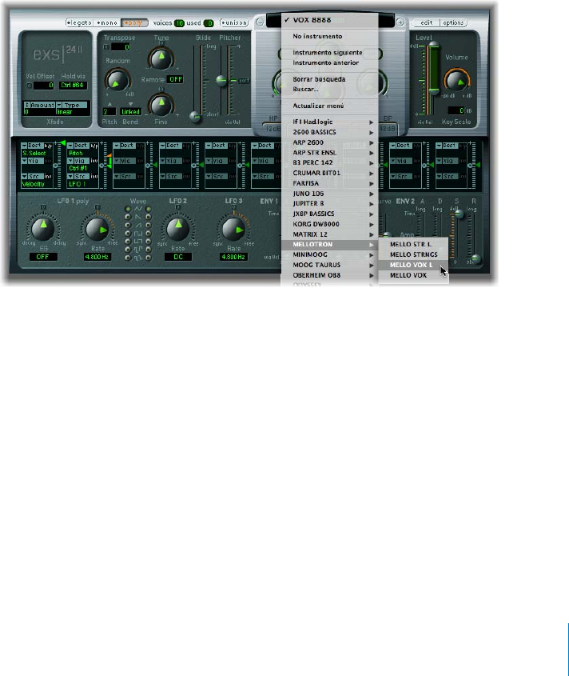Open the Src menu showing LFO 1

click(x=79, y=176)
